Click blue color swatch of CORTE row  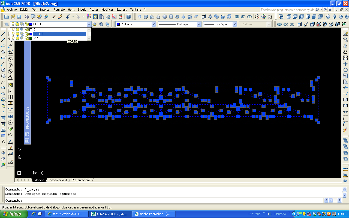pyautogui.click(x=31, y=34)
